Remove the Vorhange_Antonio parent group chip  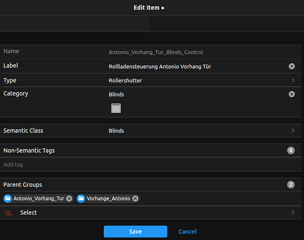tap(135, 198)
